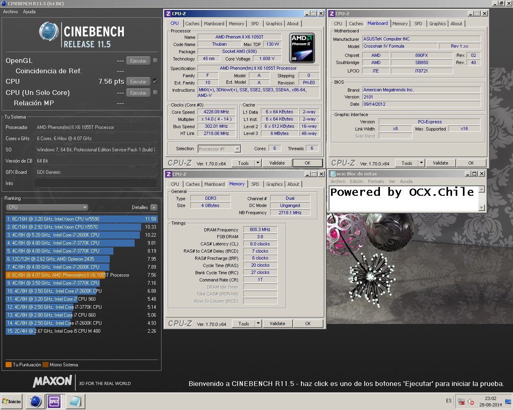The height and width of the screenshot is (410, 513).
Task: Open the Inicio start button
Action: pos(12,401)
